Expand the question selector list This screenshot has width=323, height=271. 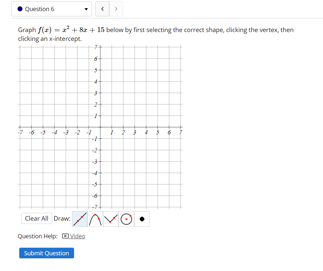(51, 9)
